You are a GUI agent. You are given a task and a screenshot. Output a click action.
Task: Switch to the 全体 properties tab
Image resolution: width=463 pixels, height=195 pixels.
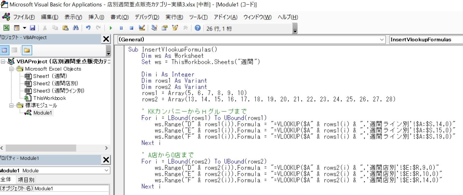tap(6, 179)
